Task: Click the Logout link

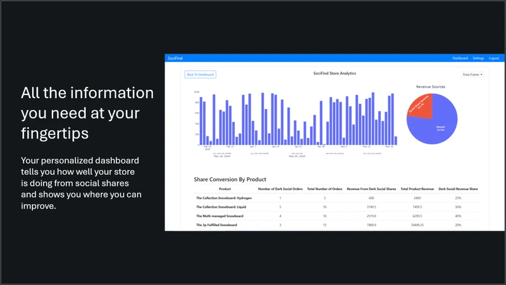Action: click(494, 58)
